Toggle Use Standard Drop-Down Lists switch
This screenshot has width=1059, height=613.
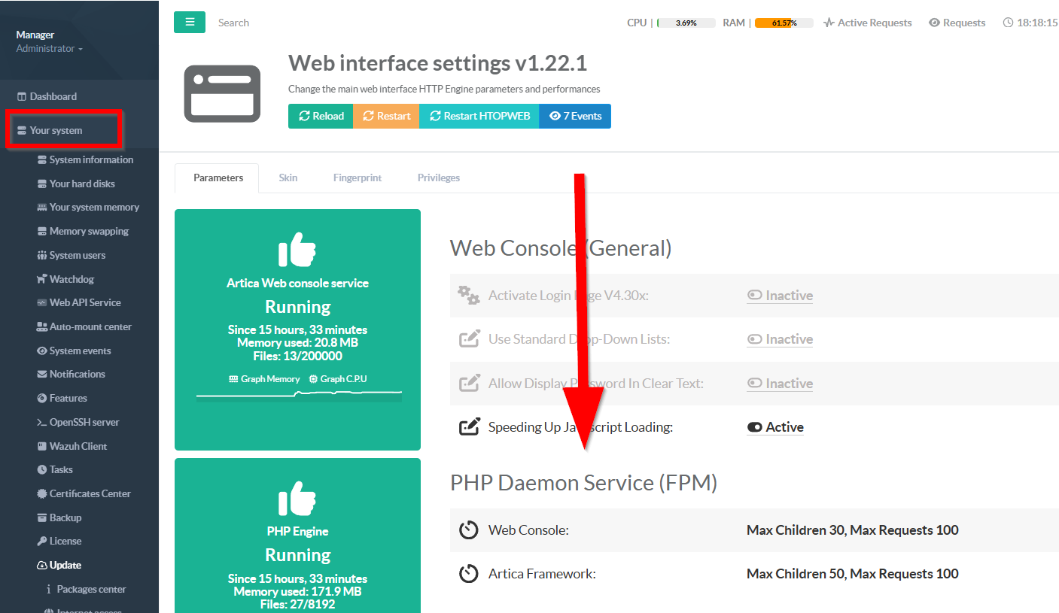pyautogui.click(x=780, y=339)
